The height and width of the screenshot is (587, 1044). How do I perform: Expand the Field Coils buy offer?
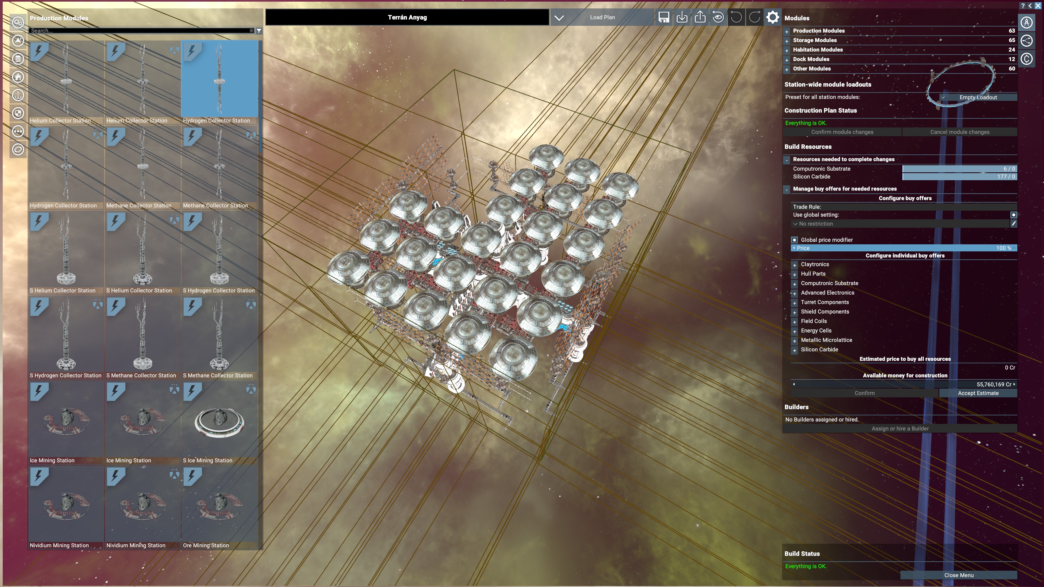click(795, 322)
